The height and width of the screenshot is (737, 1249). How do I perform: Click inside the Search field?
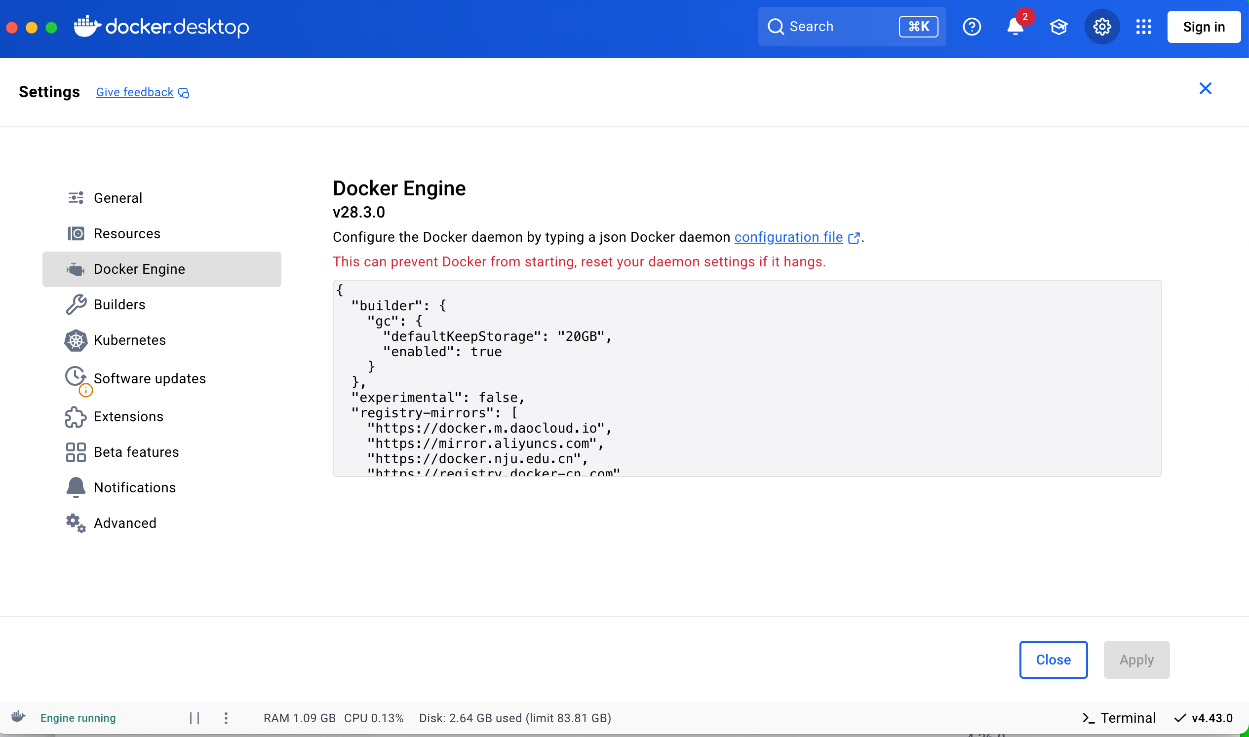852,27
